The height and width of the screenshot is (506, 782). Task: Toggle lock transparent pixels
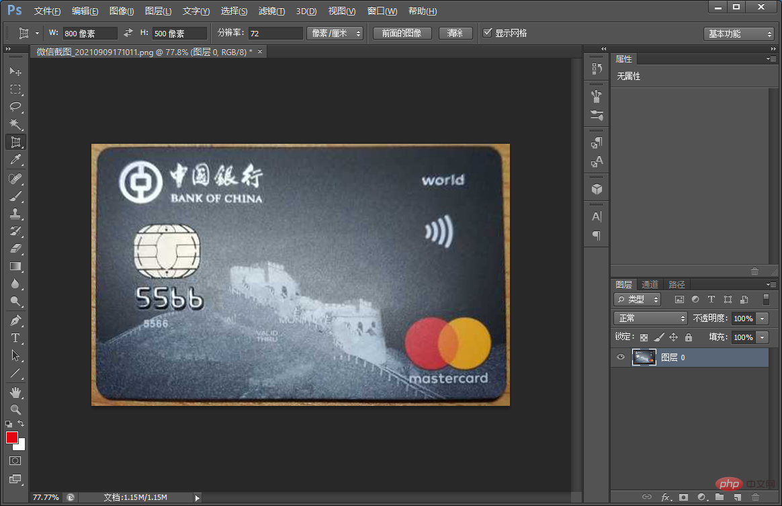tap(644, 337)
